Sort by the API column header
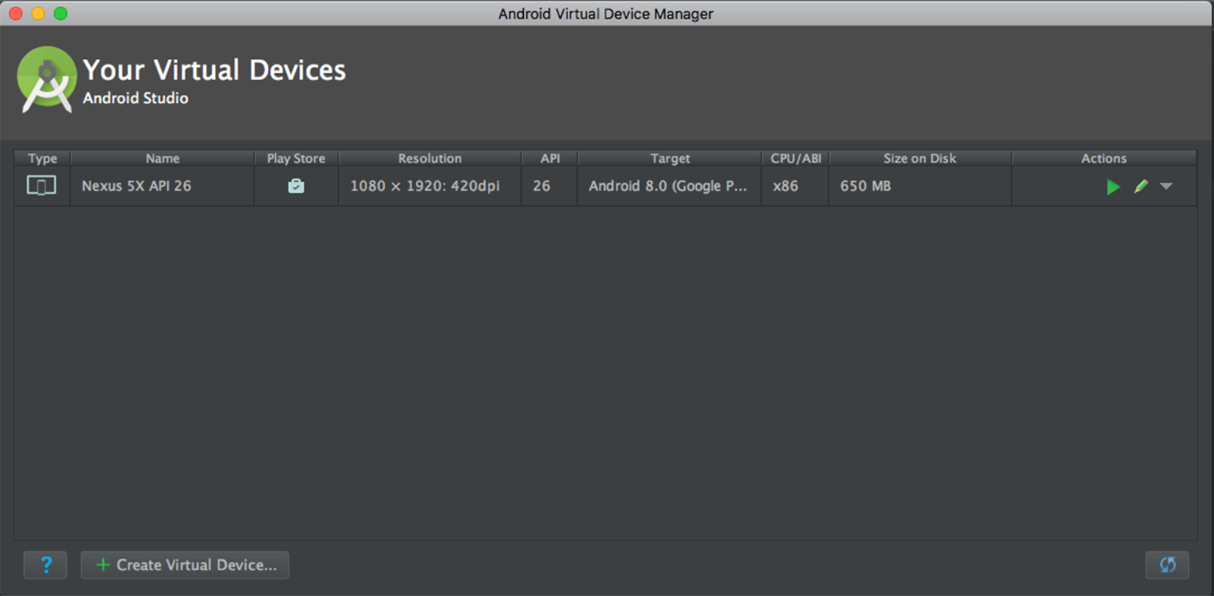 tap(550, 158)
